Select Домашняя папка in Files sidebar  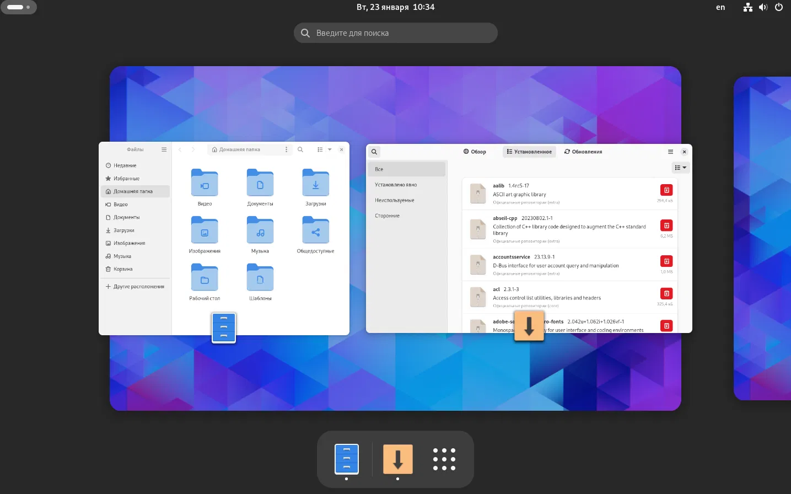click(x=136, y=191)
